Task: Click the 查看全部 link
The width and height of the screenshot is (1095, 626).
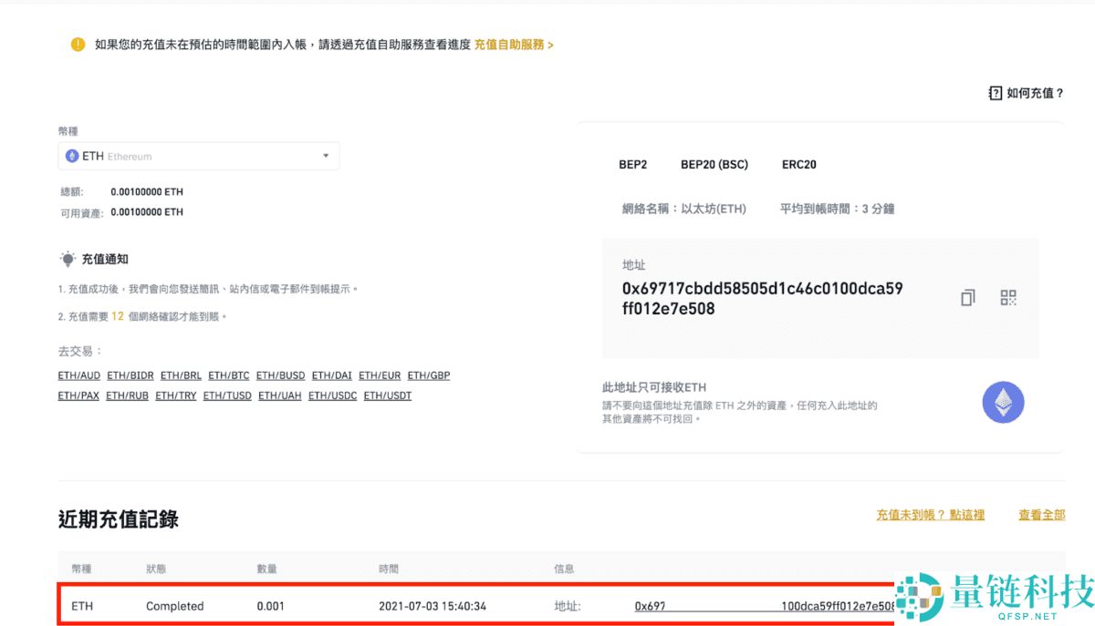Action: (1041, 514)
